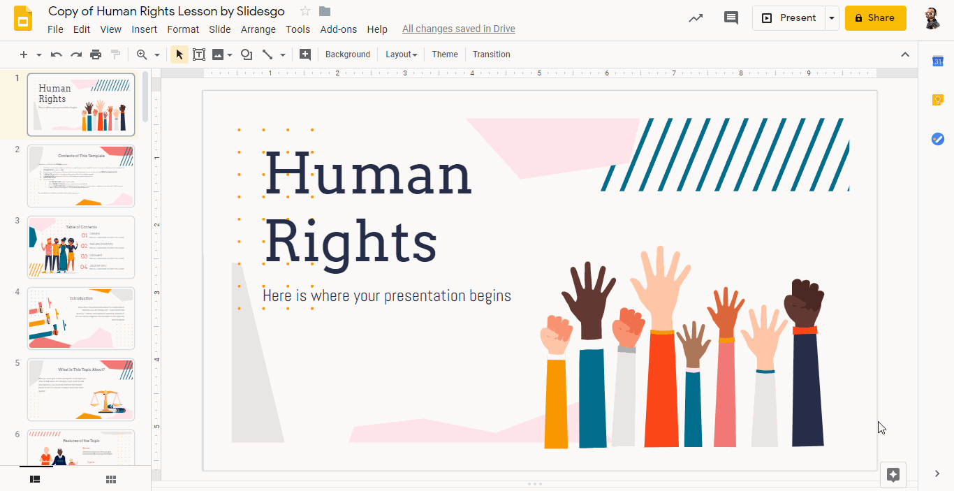Open the Insert image tool
The width and height of the screenshot is (954, 491).
(x=219, y=54)
